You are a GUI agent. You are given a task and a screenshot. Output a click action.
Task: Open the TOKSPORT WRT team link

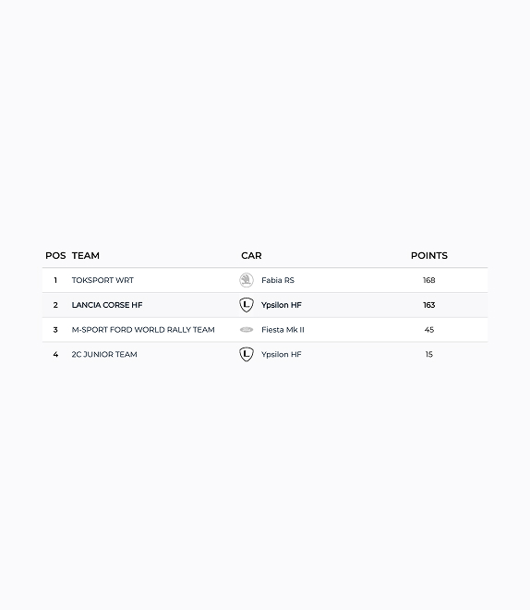point(102,280)
